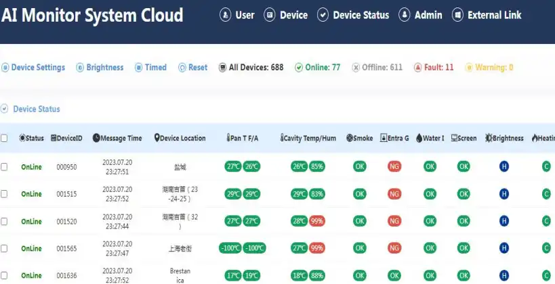Click the Device Settings gear icon
Screen dimensions: 555x284
pyautogui.click(x=5, y=68)
